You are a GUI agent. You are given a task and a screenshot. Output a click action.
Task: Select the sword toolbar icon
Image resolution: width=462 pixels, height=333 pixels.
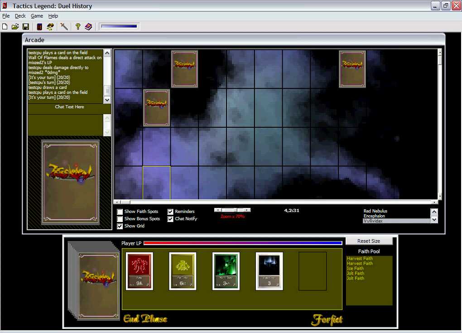(64, 27)
